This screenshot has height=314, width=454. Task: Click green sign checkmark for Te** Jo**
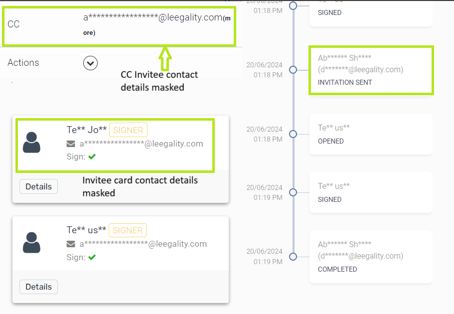[x=92, y=157]
